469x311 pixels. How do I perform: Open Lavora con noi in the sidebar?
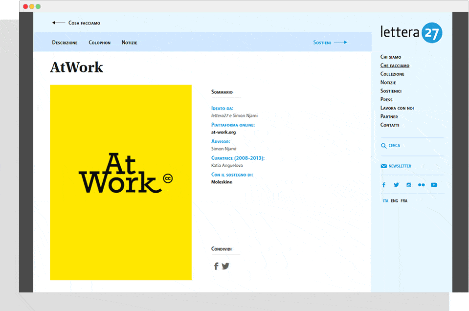[397, 108]
